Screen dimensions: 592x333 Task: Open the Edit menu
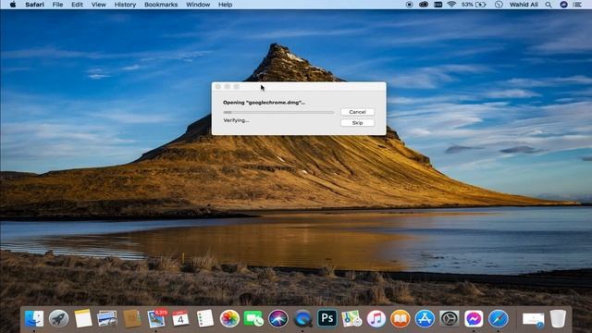click(x=77, y=5)
